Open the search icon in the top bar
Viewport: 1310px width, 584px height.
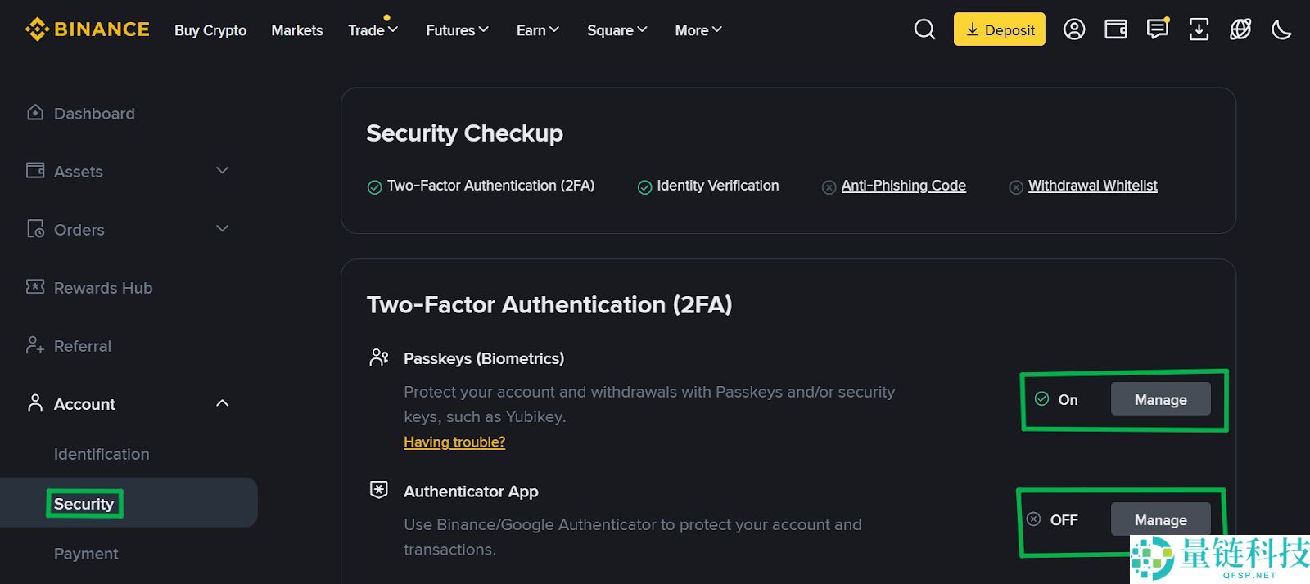click(x=924, y=29)
